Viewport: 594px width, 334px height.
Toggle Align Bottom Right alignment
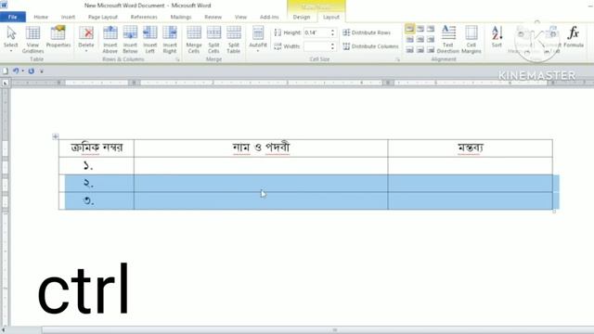(431, 50)
